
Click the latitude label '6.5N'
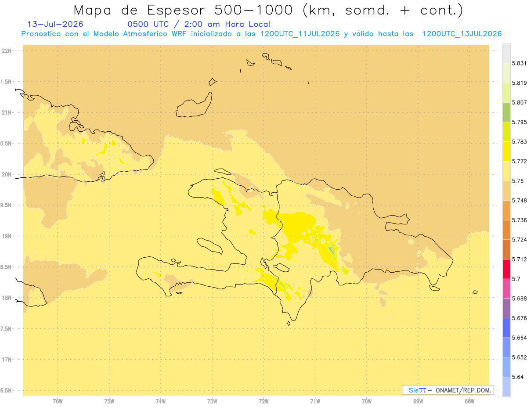pyautogui.click(x=7, y=390)
